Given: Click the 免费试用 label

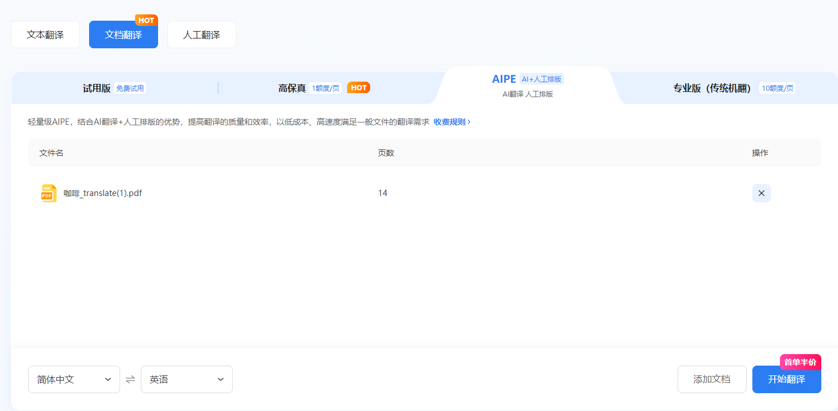Looking at the screenshot, I should point(130,88).
